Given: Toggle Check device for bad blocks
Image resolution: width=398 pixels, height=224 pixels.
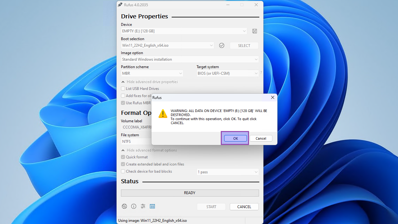Looking at the screenshot, I should [146, 171].
